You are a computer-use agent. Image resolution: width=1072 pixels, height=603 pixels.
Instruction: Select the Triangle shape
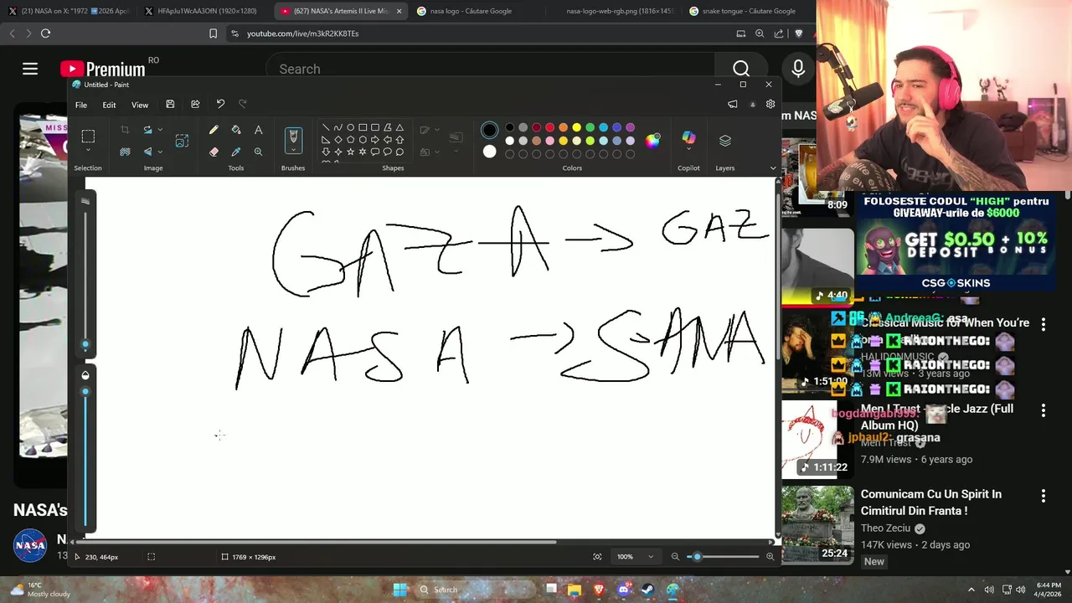[x=399, y=127]
